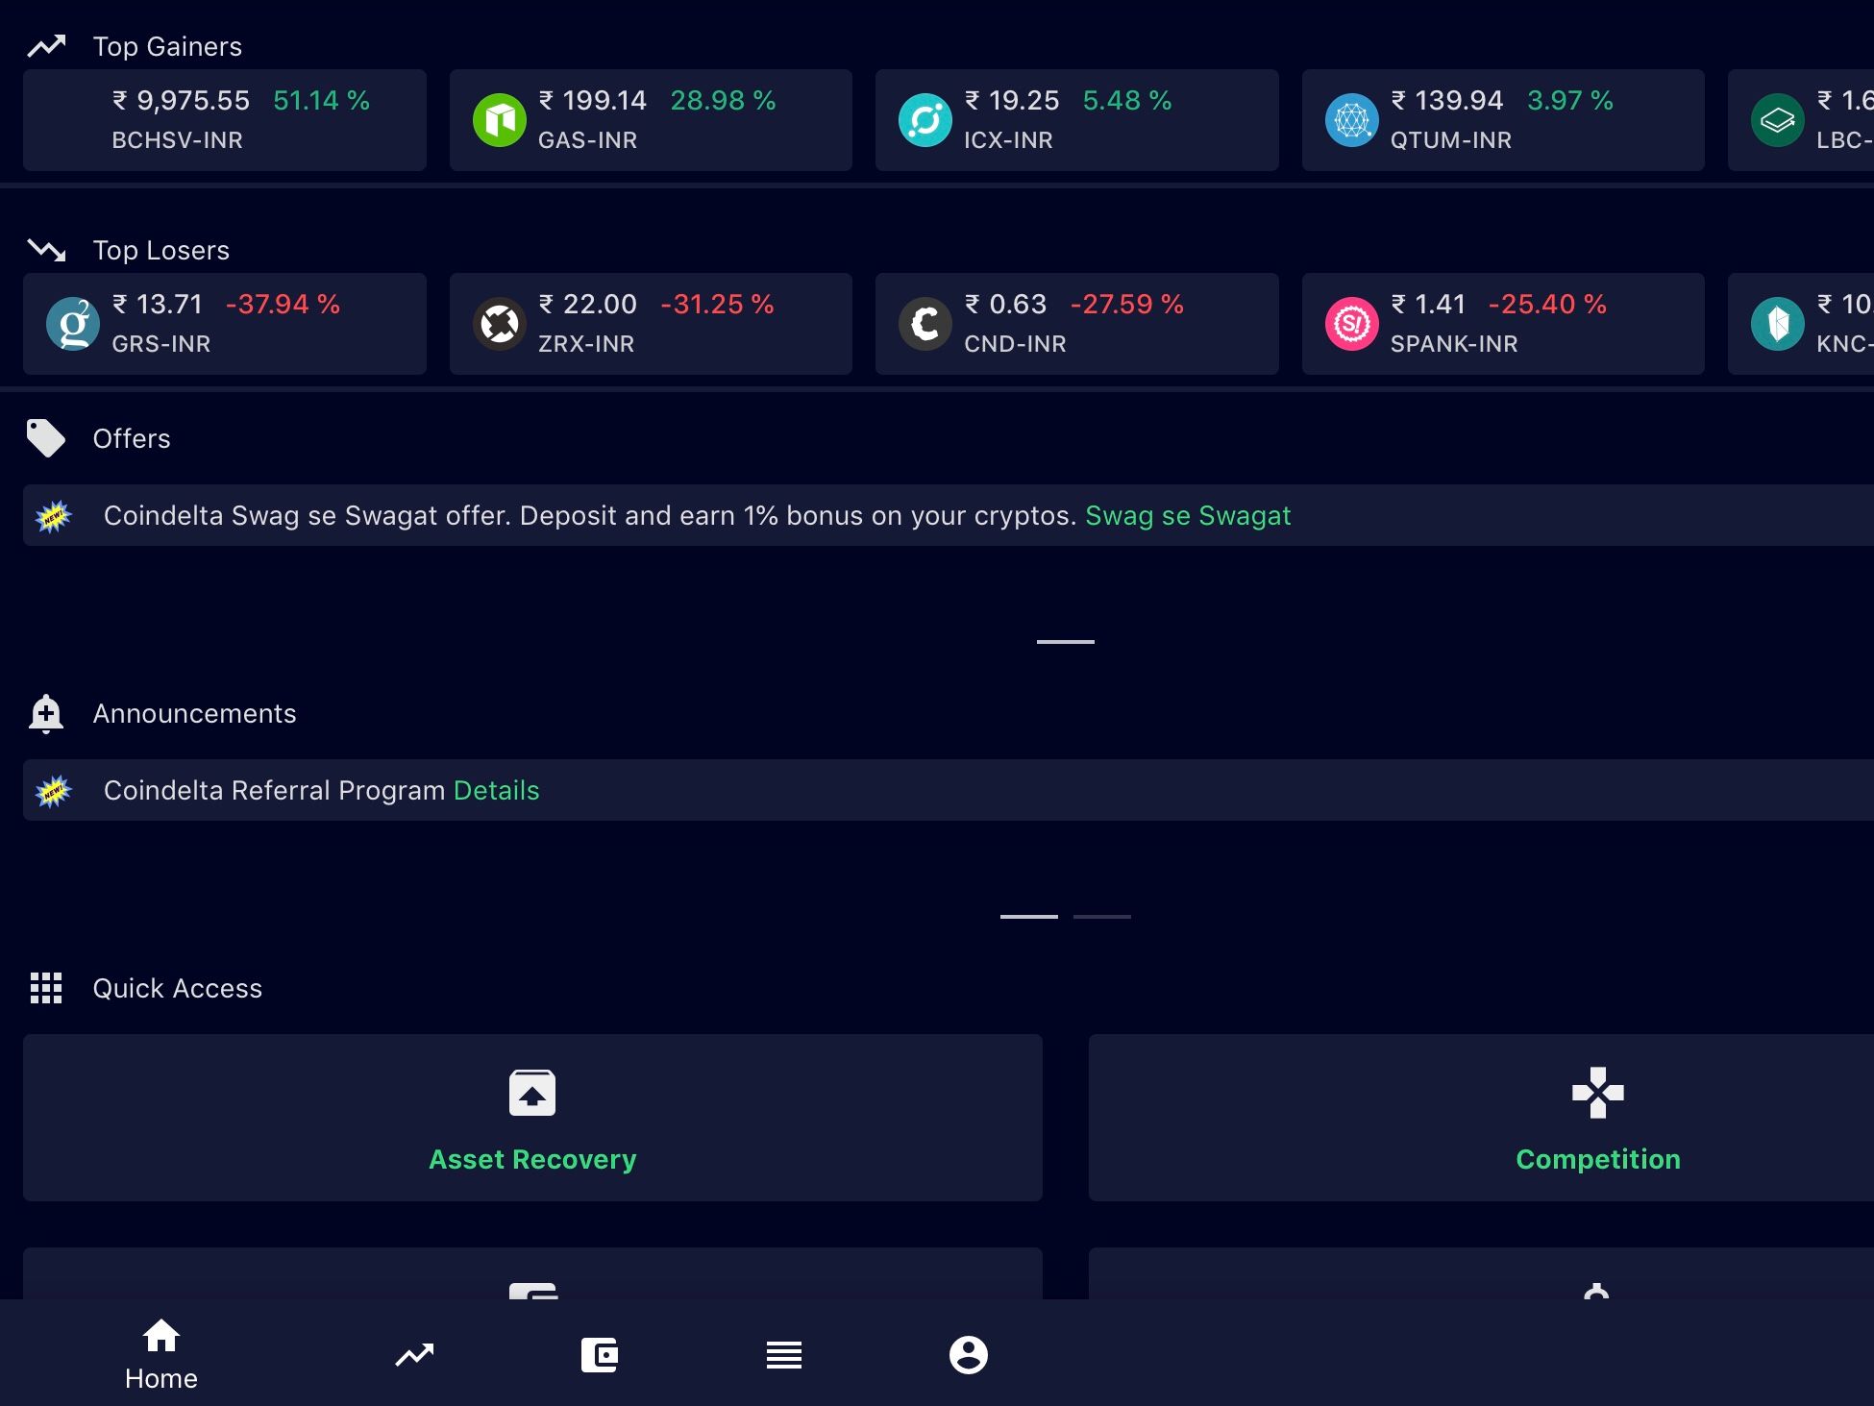Click the Competition gamepad icon
The image size is (1874, 1406).
[1598, 1093]
